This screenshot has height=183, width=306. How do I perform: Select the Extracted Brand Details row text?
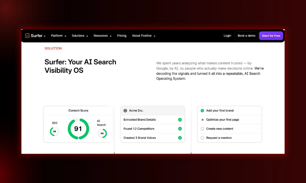(x=140, y=120)
